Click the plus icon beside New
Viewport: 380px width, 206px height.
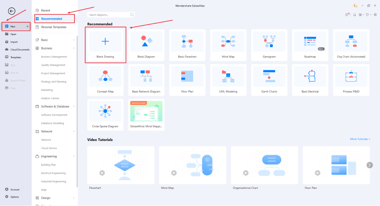(27, 27)
